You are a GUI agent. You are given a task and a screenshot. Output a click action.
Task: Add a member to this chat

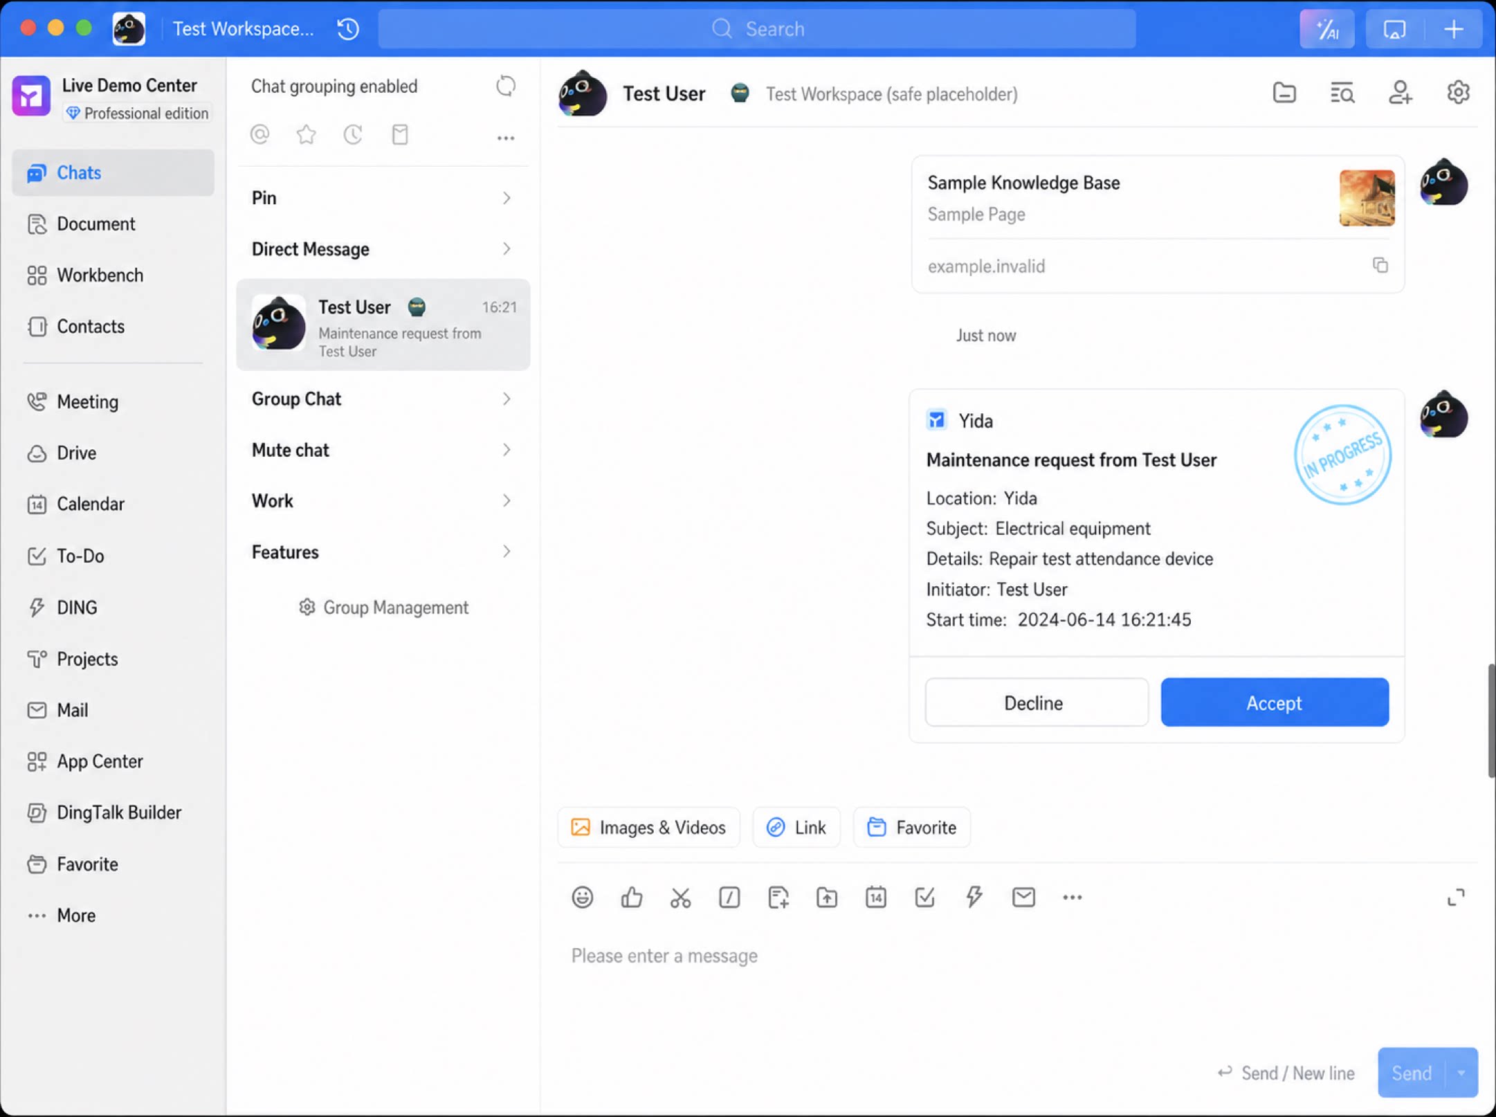tap(1400, 93)
